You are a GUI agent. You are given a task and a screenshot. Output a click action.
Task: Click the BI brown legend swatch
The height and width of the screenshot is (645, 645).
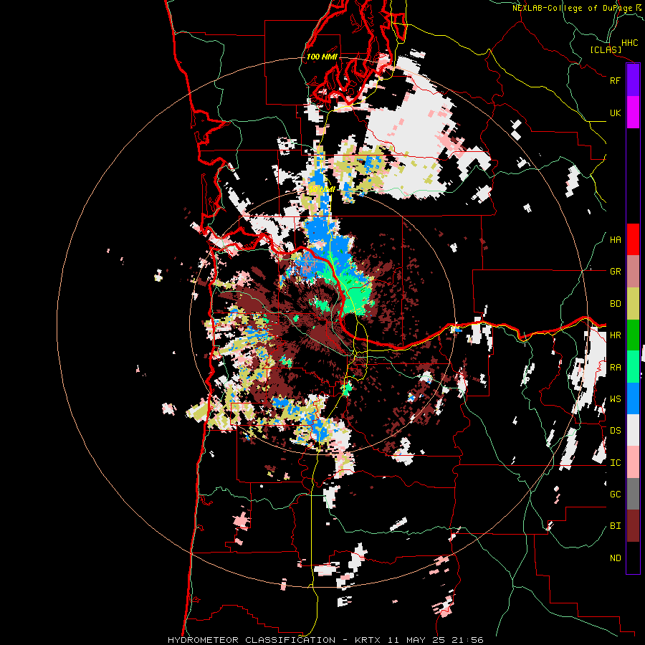633,526
